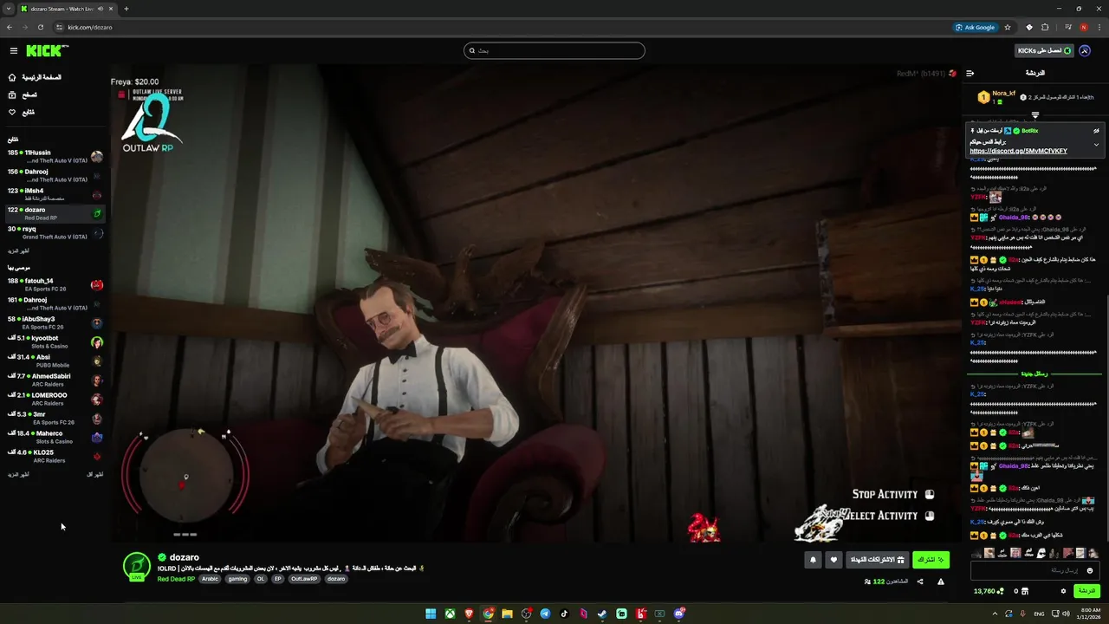Expand pinned message chevron
The image size is (1109, 624).
(x=1096, y=145)
